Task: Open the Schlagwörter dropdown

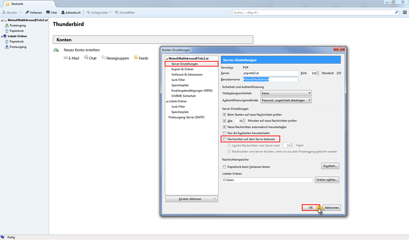Action: pos(99,13)
